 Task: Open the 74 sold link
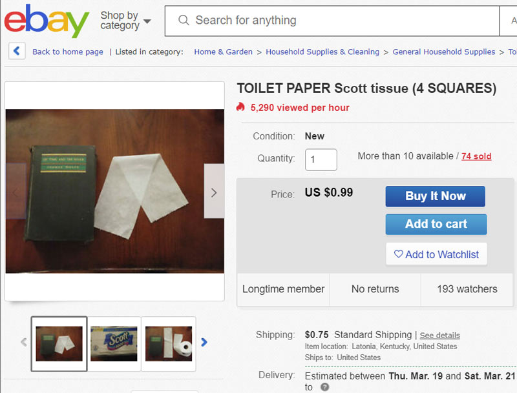476,156
